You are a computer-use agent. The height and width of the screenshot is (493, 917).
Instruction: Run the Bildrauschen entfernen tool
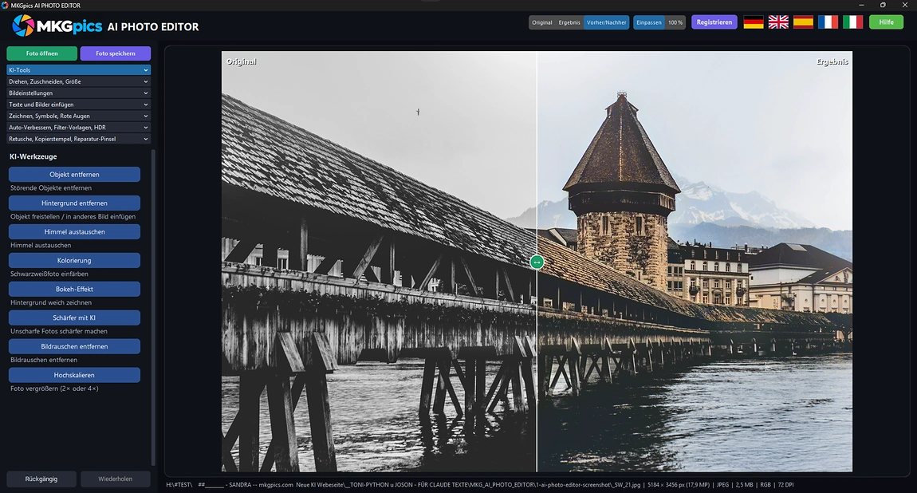tap(74, 346)
